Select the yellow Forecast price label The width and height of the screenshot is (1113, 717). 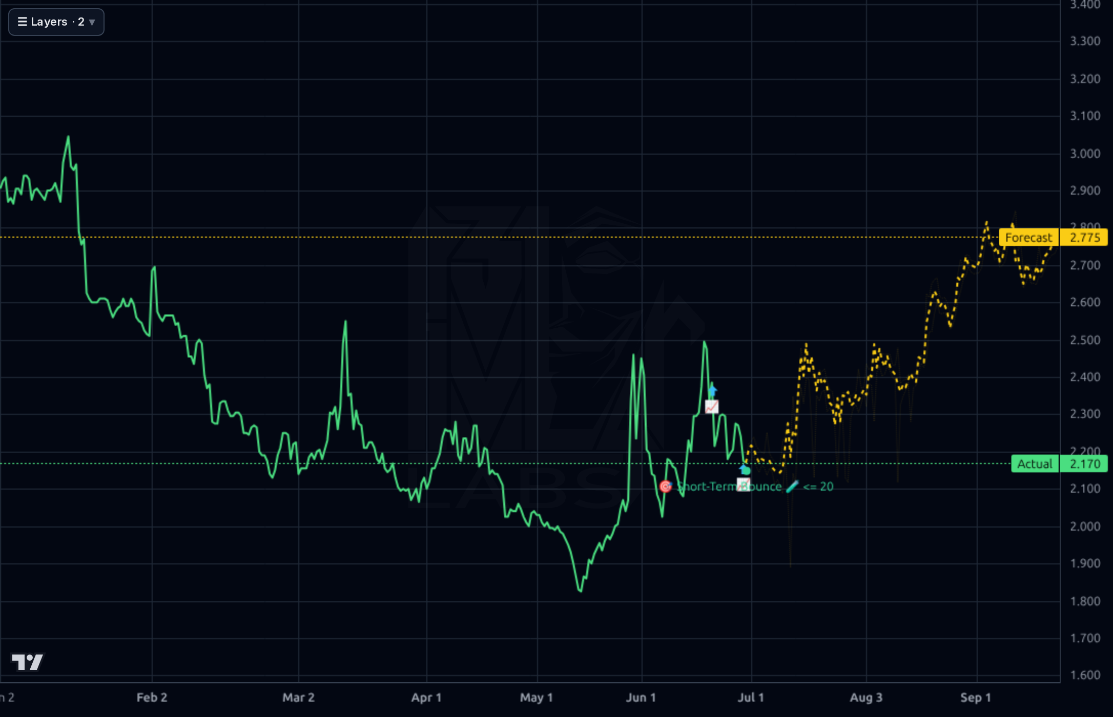click(x=1029, y=238)
